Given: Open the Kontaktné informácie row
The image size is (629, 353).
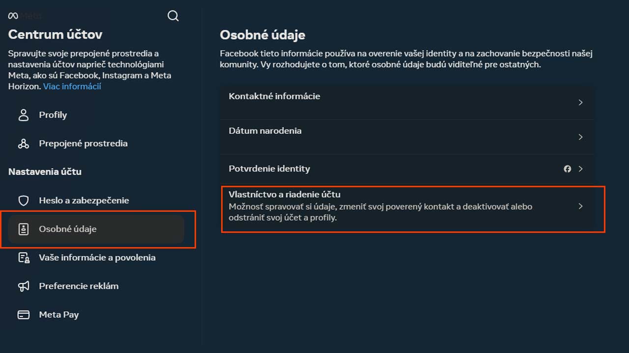Looking at the screenshot, I should [x=407, y=102].
